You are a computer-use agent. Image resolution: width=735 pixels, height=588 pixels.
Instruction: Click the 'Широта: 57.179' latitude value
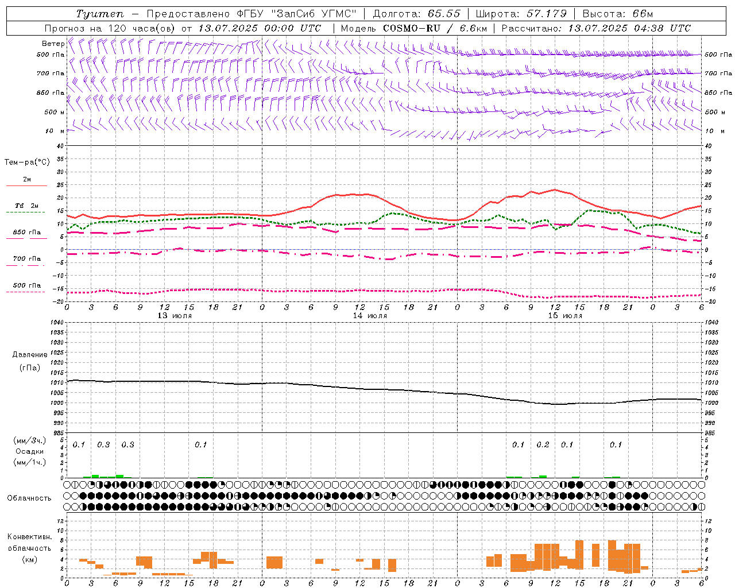pos(521,14)
